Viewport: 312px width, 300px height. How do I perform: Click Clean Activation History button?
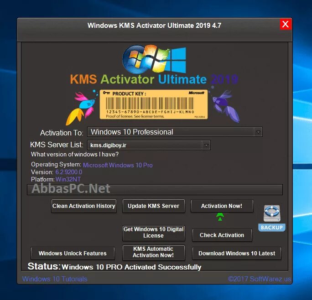coord(84,206)
